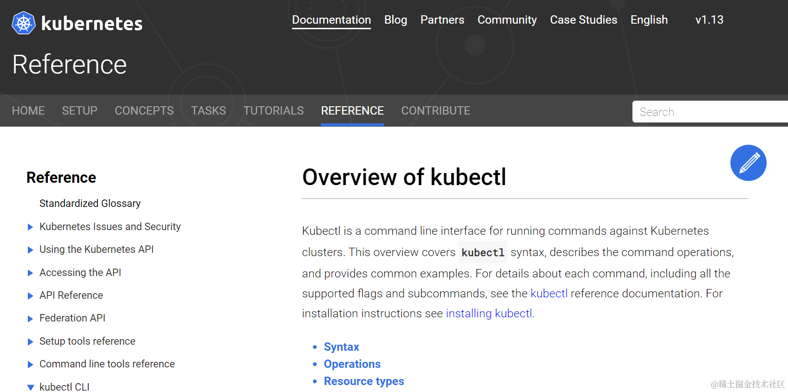Open the Federation API sidebar item

point(72,318)
